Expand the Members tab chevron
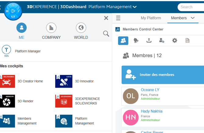The width and height of the screenshot is (204, 133). pos(192,18)
